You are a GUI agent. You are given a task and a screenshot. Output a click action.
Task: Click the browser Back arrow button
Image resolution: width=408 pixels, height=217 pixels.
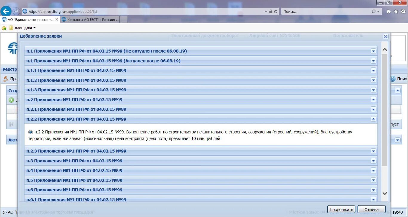[x=6, y=11]
